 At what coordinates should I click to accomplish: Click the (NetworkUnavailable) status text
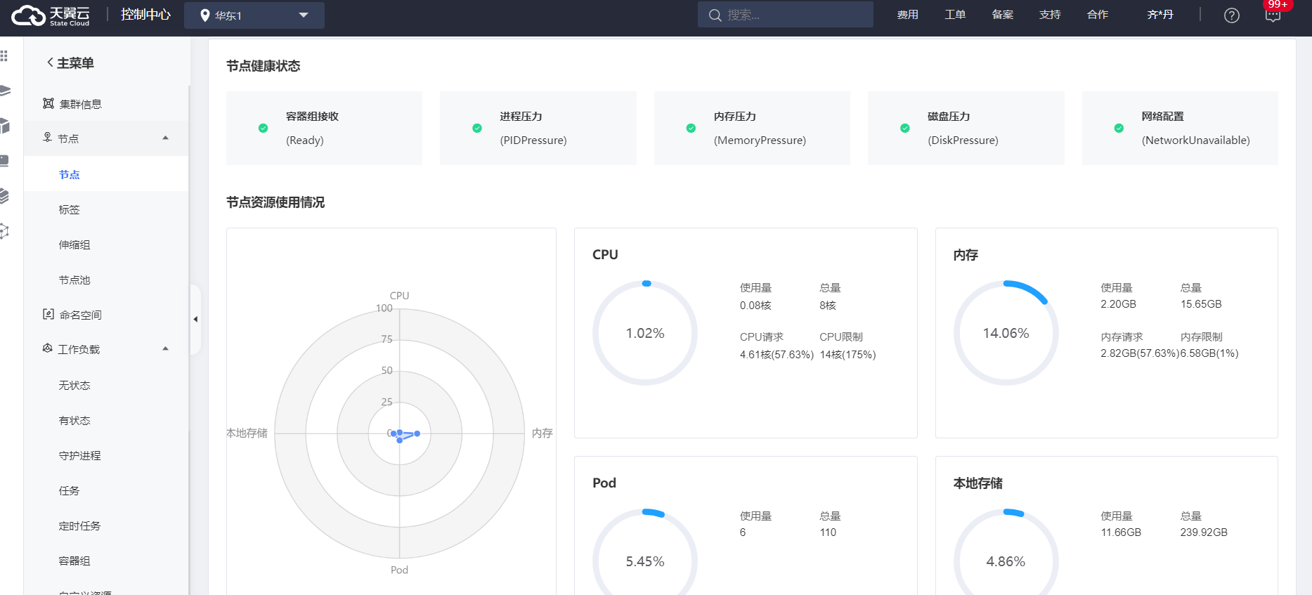(x=1195, y=140)
